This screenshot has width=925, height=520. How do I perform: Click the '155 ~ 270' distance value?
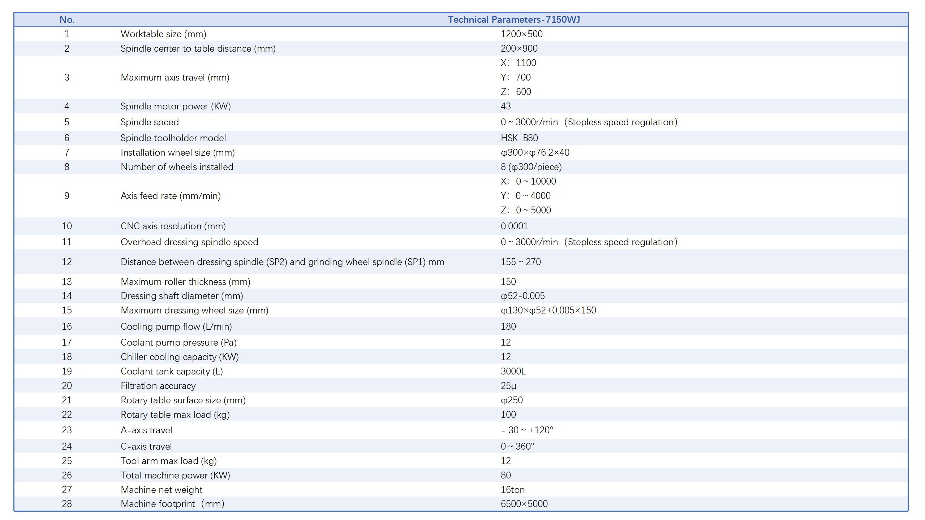(521, 262)
